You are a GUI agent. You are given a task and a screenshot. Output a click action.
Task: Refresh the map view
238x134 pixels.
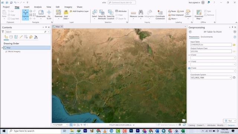pyautogui.click(x=184, y=125)
